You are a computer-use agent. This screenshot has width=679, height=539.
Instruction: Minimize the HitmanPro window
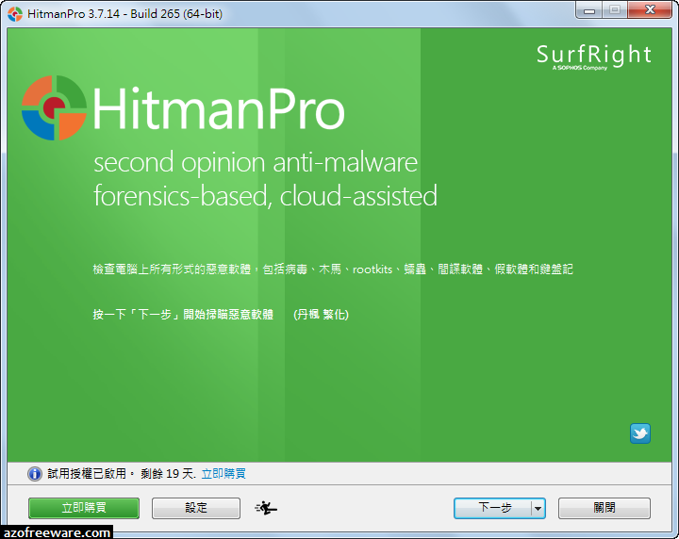(588, 10)
